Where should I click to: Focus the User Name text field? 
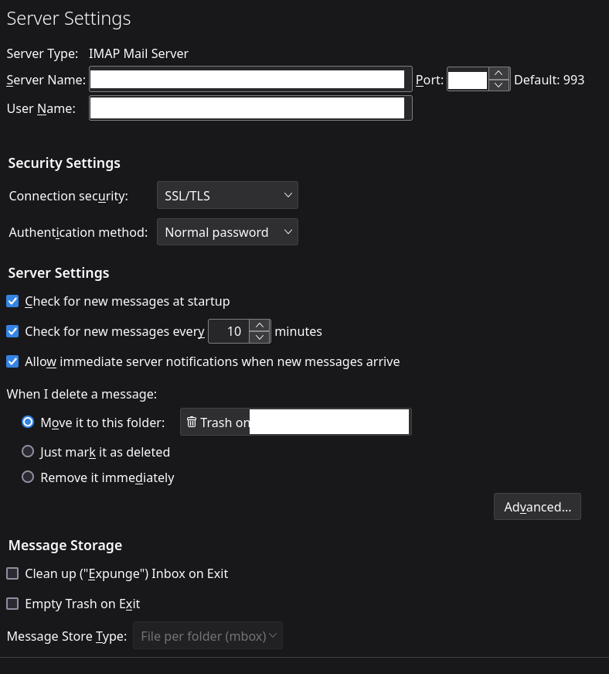(247, 108)
